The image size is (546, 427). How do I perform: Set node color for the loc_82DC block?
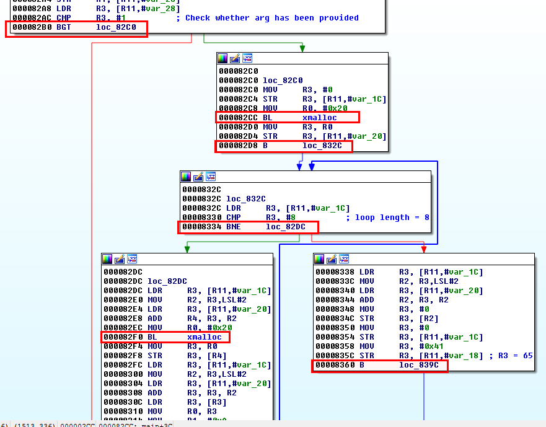[x=107, y=259]
